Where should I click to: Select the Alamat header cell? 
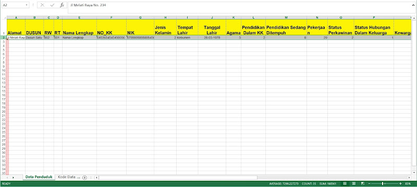[16, 28]
